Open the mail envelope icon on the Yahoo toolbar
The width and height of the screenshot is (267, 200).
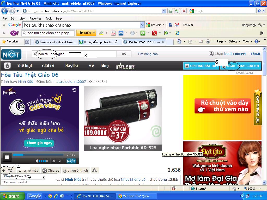coord(121,33)
